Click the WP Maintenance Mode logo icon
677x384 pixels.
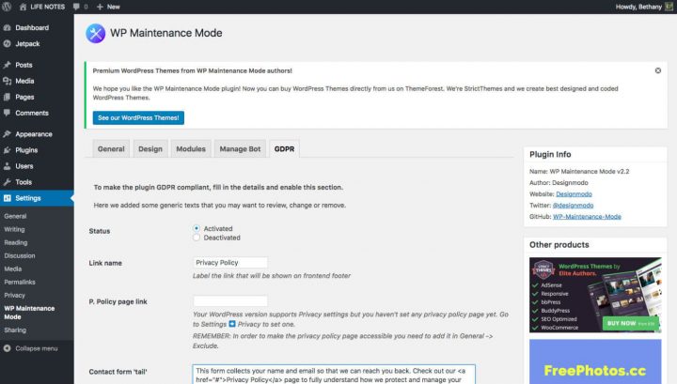(95, 33)
